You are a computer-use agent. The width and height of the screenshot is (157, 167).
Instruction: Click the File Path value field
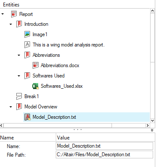(x=104, y=155)
